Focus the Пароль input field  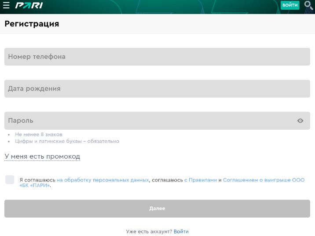[157, 120]
